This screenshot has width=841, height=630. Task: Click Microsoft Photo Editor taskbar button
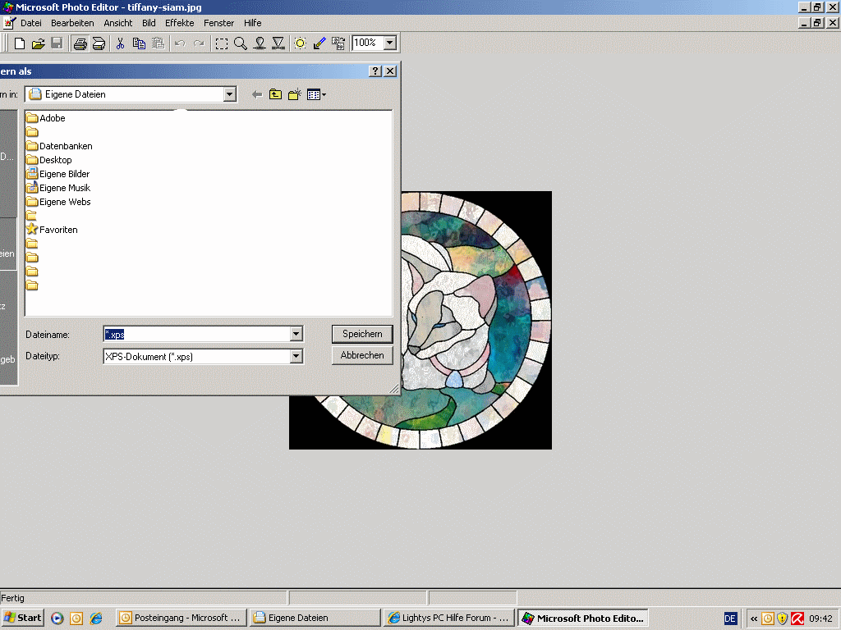pos(583,618)
